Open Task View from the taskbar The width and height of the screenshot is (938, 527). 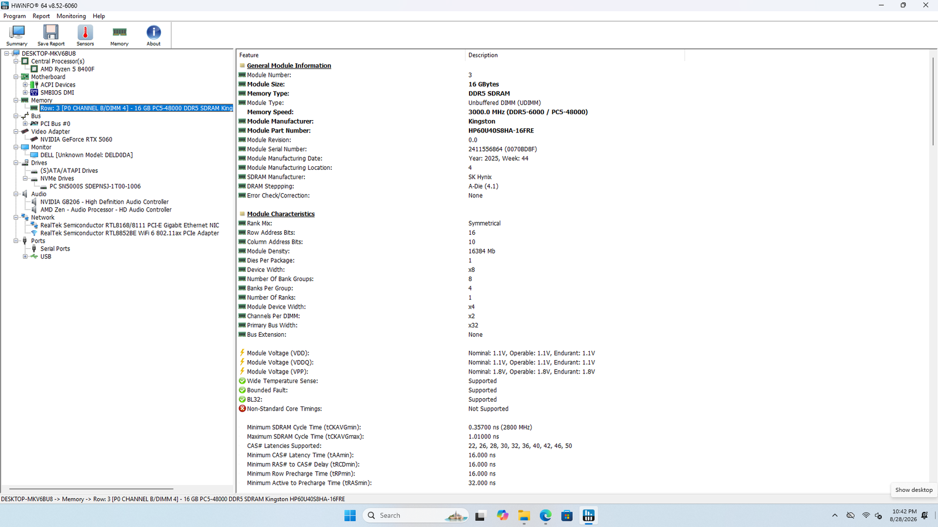pyautogui.click(x=480, y=515)
